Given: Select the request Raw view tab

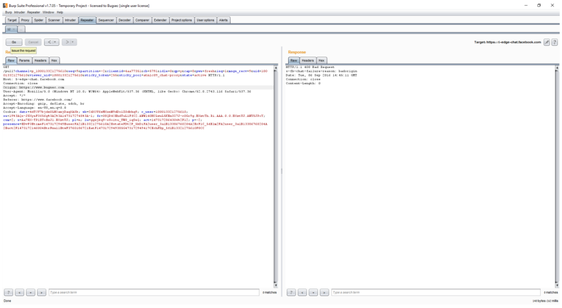Looking at the screenshot, I should 11,60.
